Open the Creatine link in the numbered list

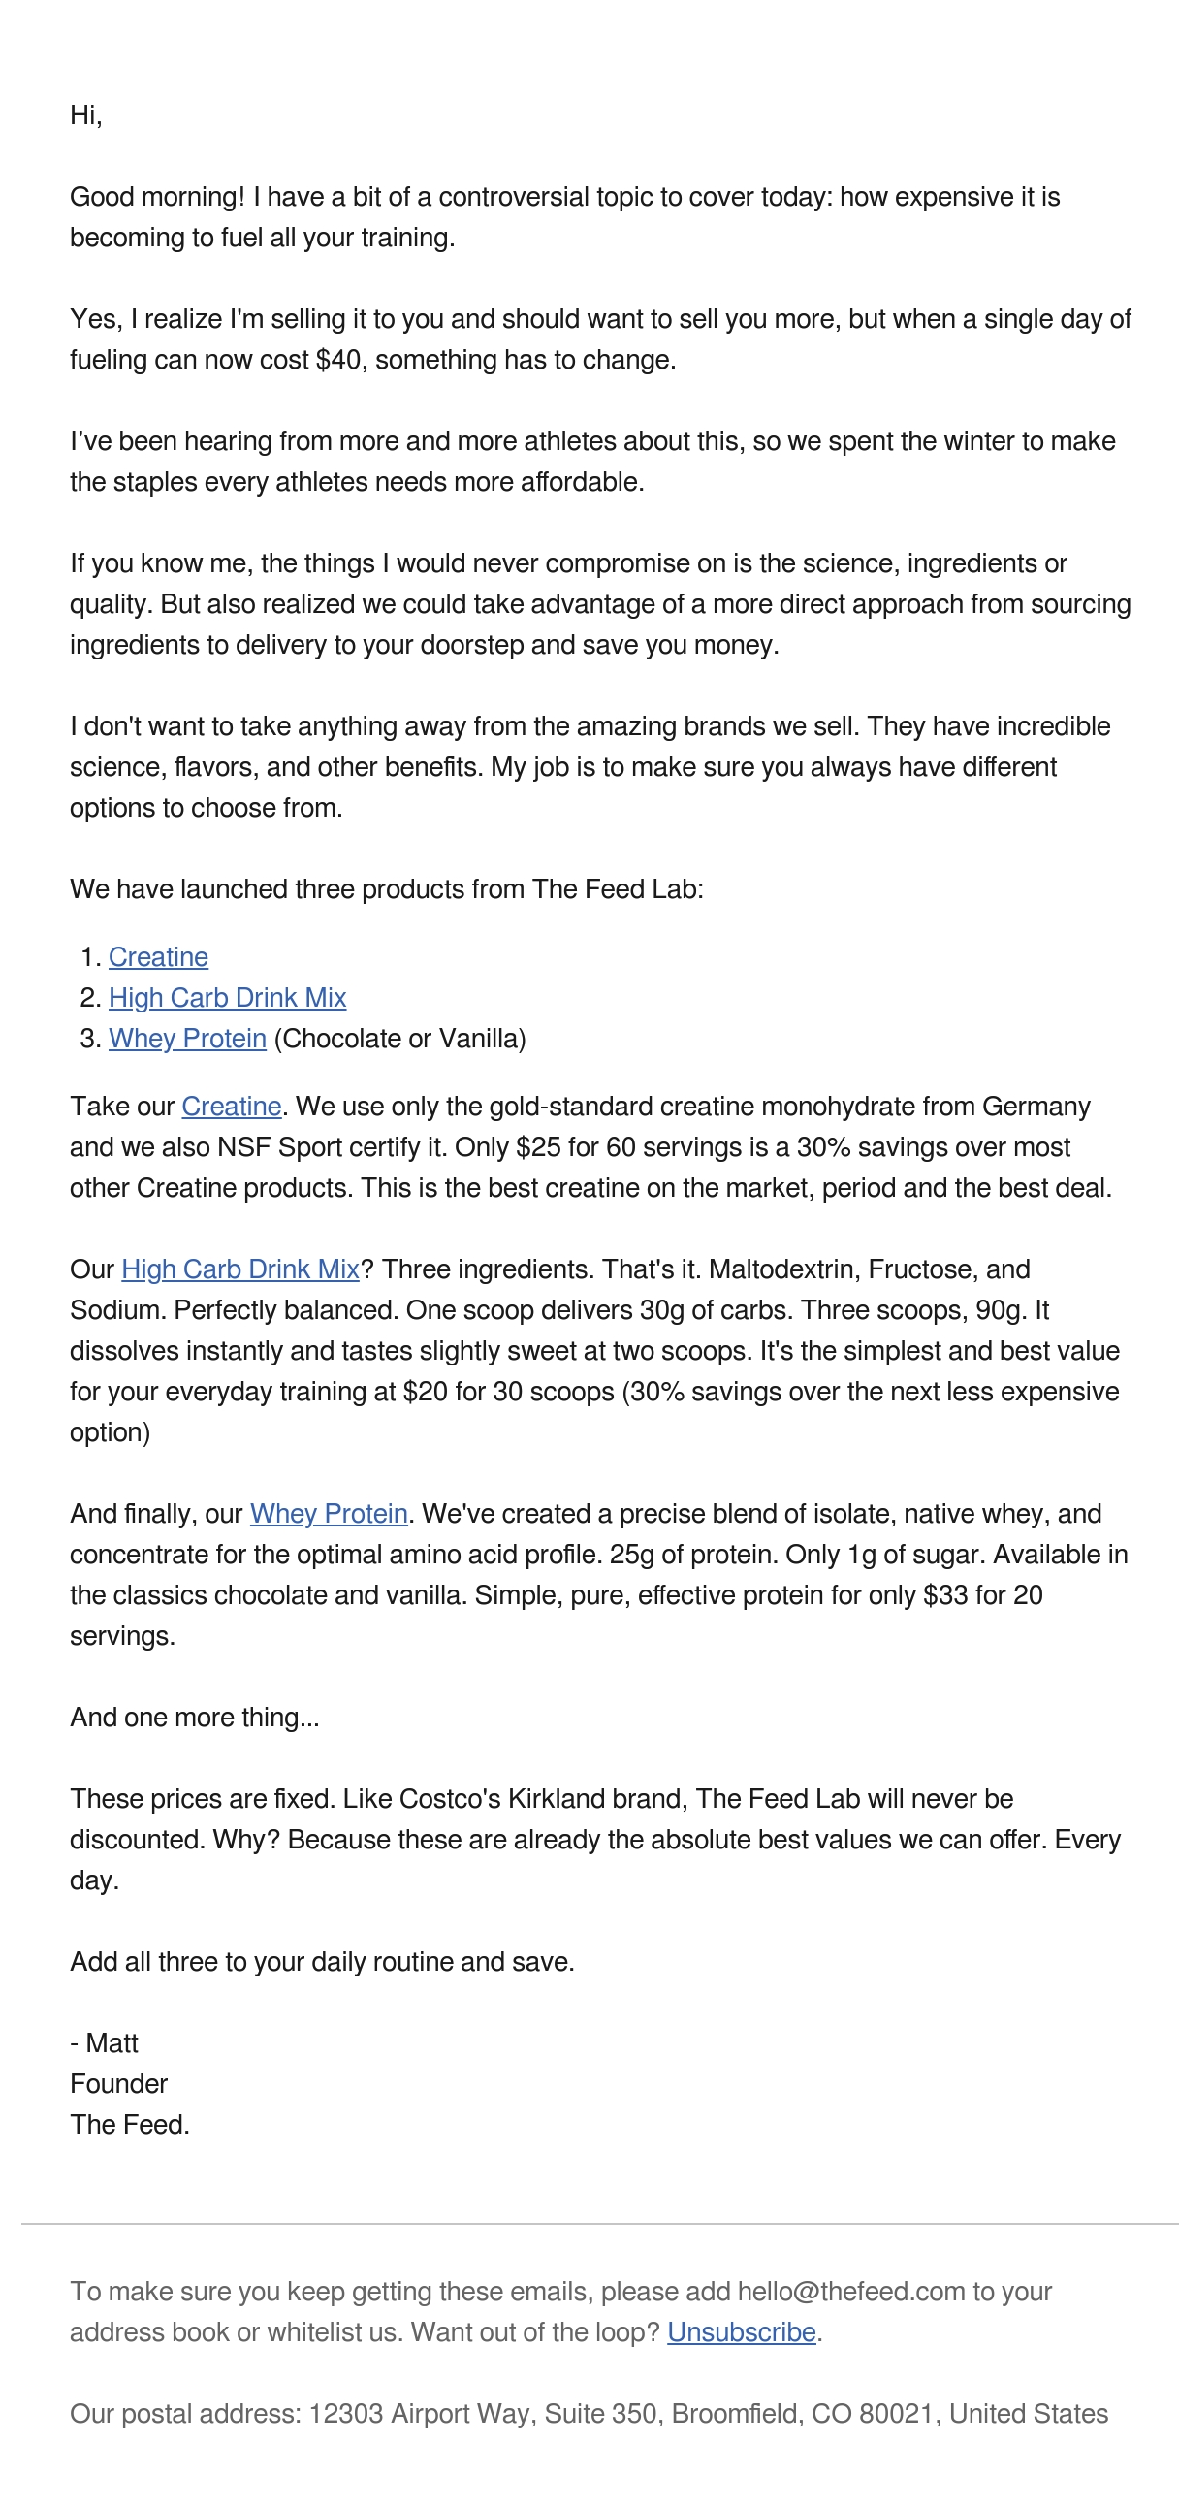point(158,957)
